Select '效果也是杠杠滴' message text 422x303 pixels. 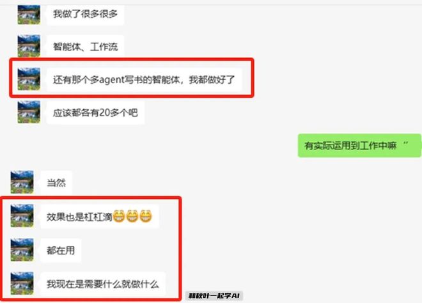click(79, 217)
